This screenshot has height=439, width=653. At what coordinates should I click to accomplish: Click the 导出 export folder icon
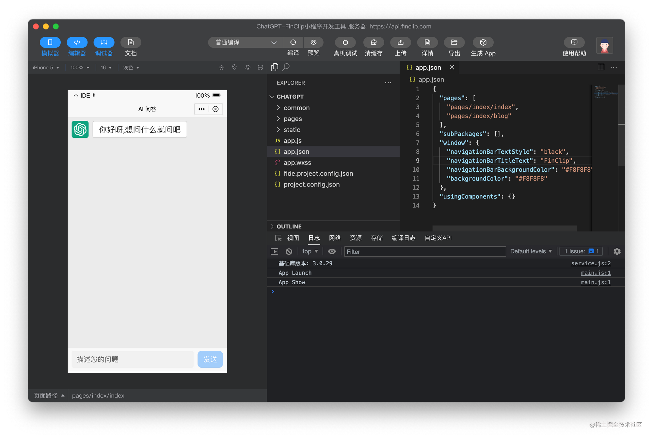454,42
